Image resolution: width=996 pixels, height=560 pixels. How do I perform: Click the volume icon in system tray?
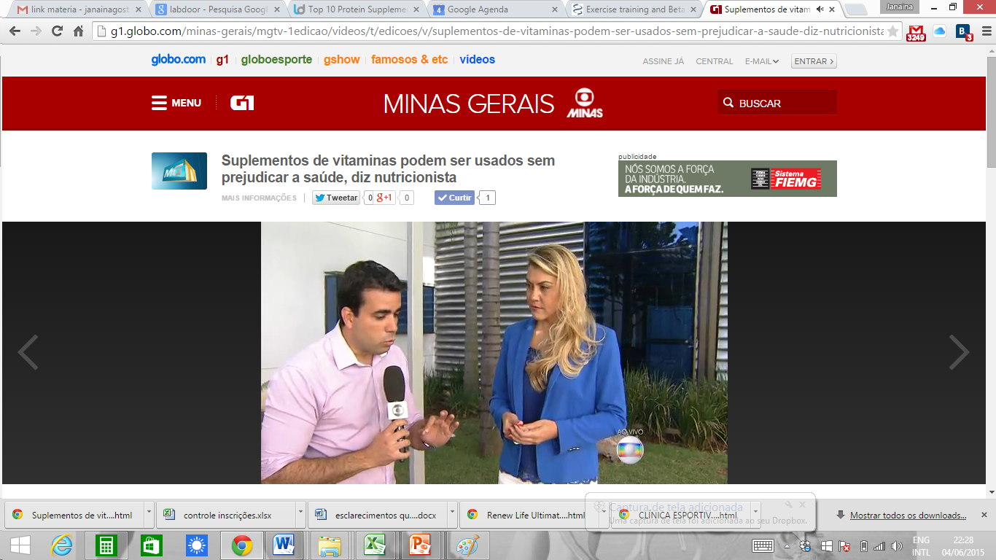pyautogui.click(x=896, y=546)
